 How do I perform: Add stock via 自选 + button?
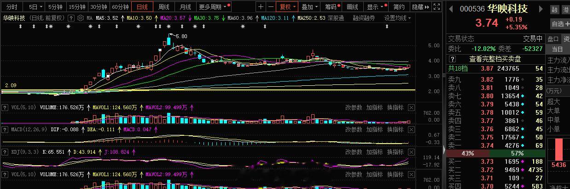(560, 24)
